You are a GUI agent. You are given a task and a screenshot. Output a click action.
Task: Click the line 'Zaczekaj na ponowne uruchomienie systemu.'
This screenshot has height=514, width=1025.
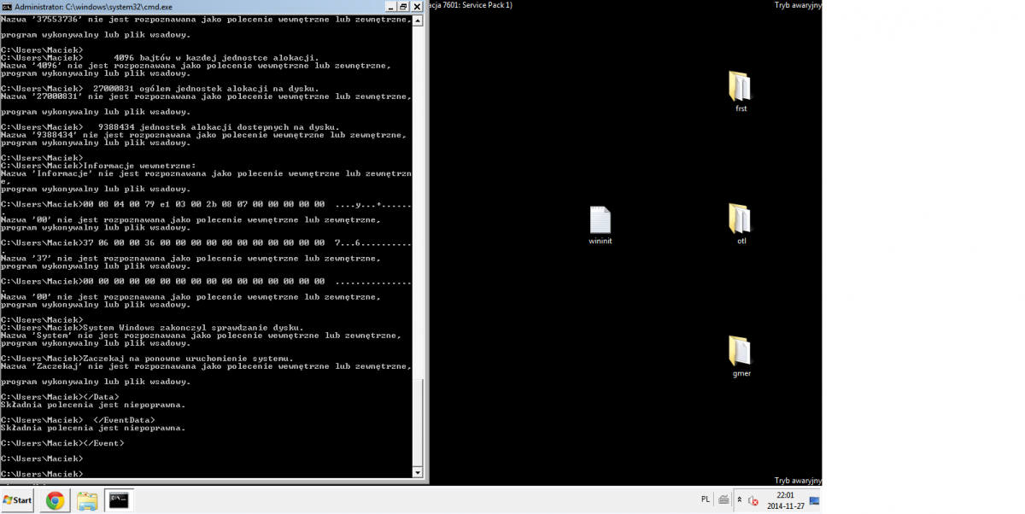point(148,359)
